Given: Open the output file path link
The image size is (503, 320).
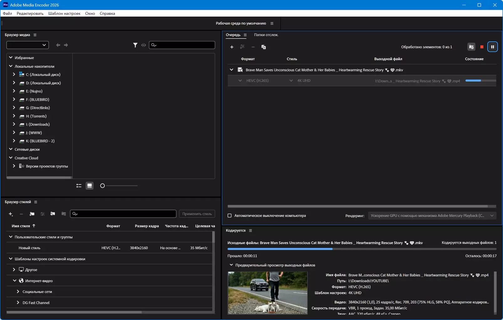Looking at the screenshot, I should (417, 81).
